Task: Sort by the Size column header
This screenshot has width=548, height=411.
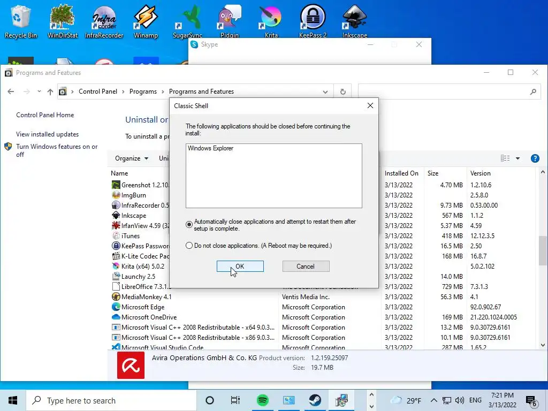Action: (432, 173)
